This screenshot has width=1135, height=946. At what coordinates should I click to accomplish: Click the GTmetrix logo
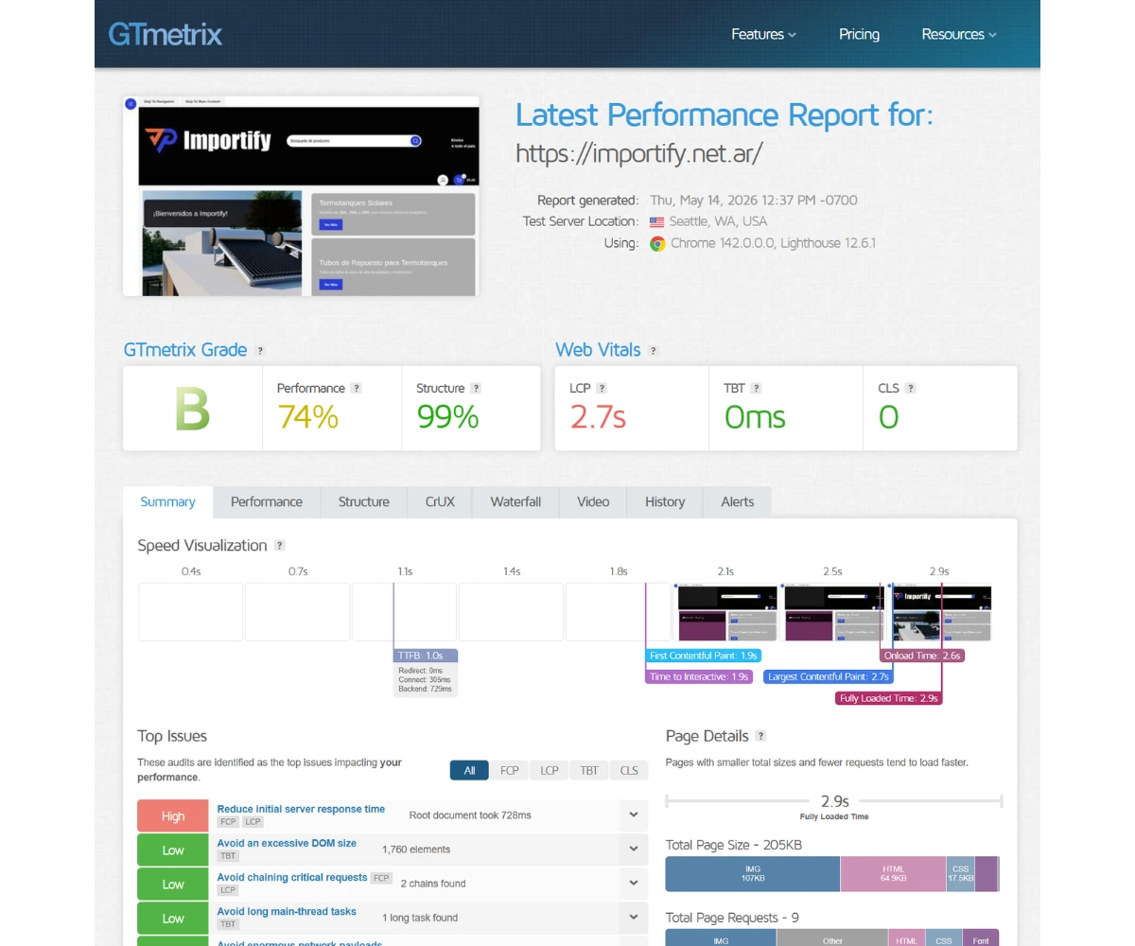tap(165, 34)
